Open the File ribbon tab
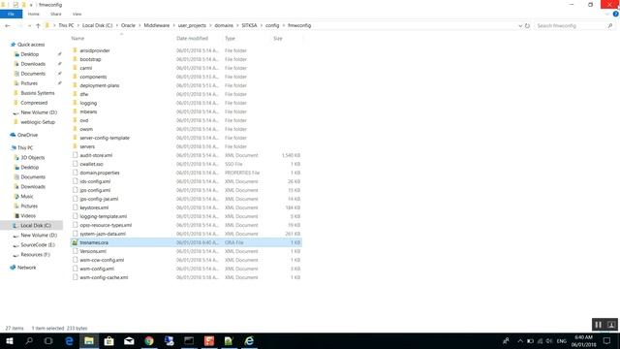Image resolution: width=620 pixels, height=349 pixels. [x=11, y=14]
